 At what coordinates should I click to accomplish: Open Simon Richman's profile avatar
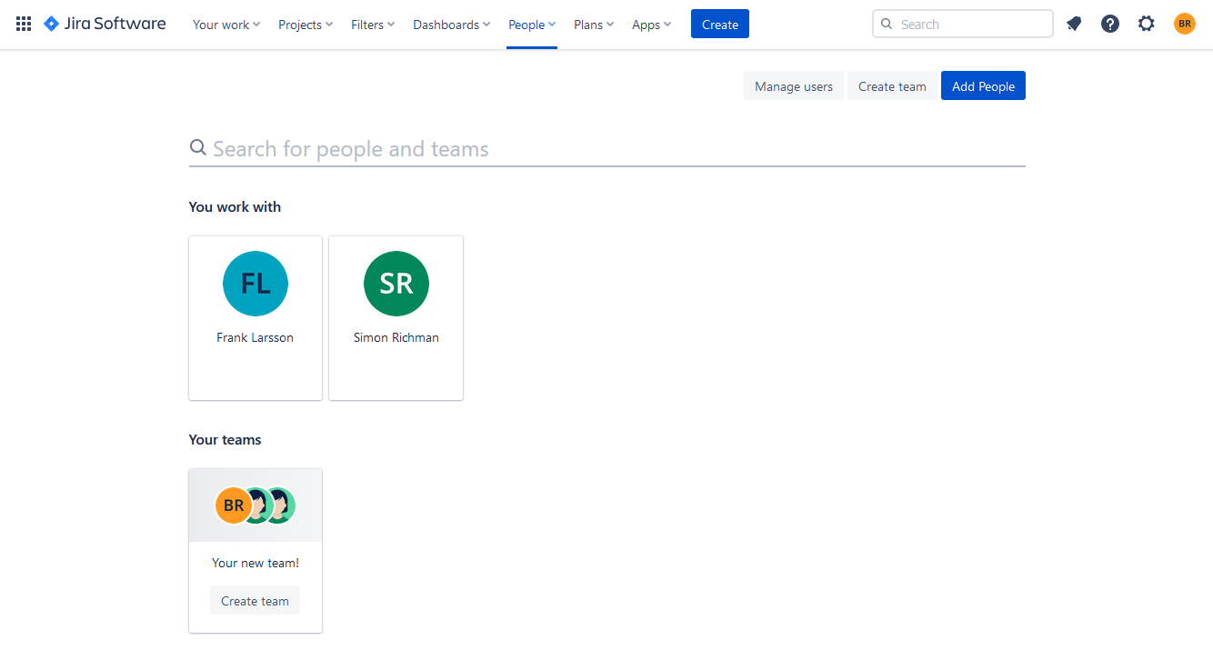point(396,283)
